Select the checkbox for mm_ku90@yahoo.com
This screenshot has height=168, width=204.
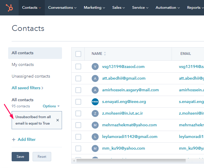78,148
